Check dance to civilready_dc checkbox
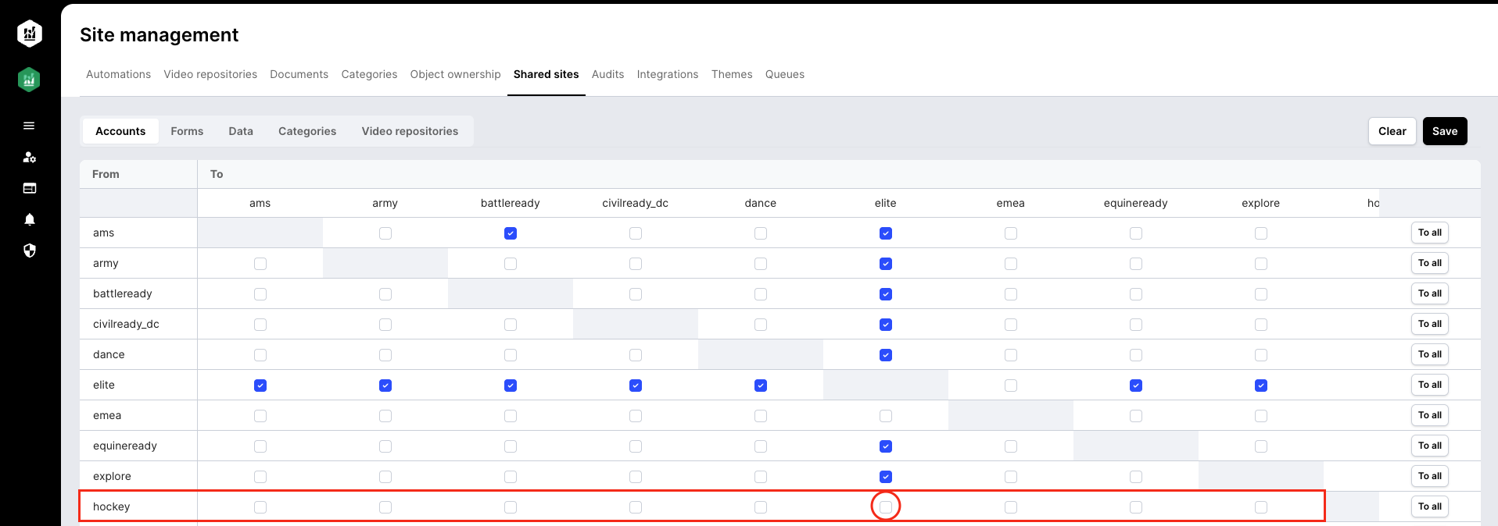The width and height of the screenshot is (1498, 526). 636,355
